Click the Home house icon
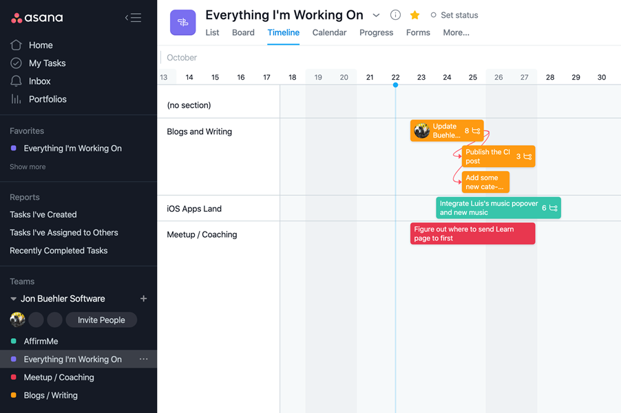The height and width of the screenshot is (413, 621). click(x=16, y=45)
